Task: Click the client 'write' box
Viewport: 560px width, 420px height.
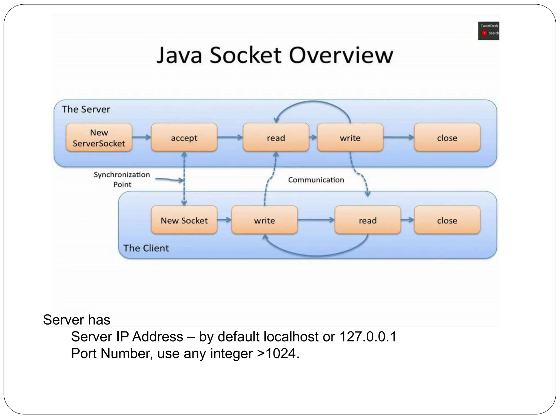Action: (x=264, y=220)
